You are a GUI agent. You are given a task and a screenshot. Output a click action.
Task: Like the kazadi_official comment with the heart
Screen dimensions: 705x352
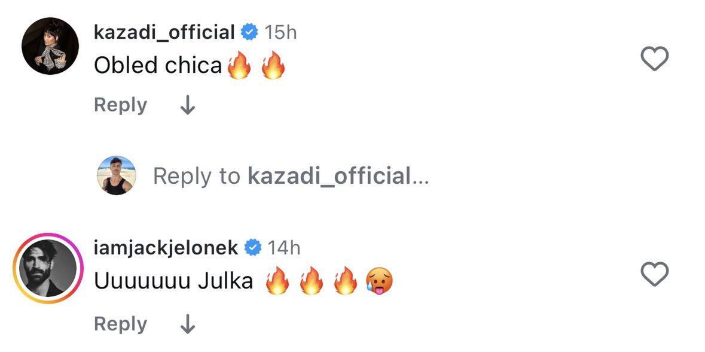coord(654,59)
